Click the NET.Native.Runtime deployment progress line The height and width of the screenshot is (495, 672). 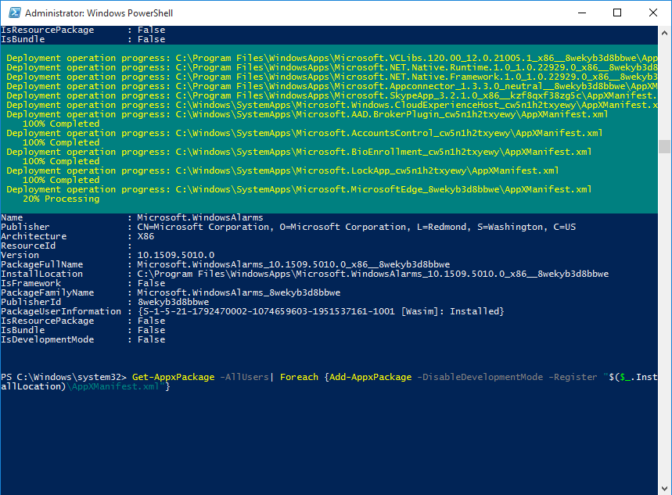(x=332, y=68)
